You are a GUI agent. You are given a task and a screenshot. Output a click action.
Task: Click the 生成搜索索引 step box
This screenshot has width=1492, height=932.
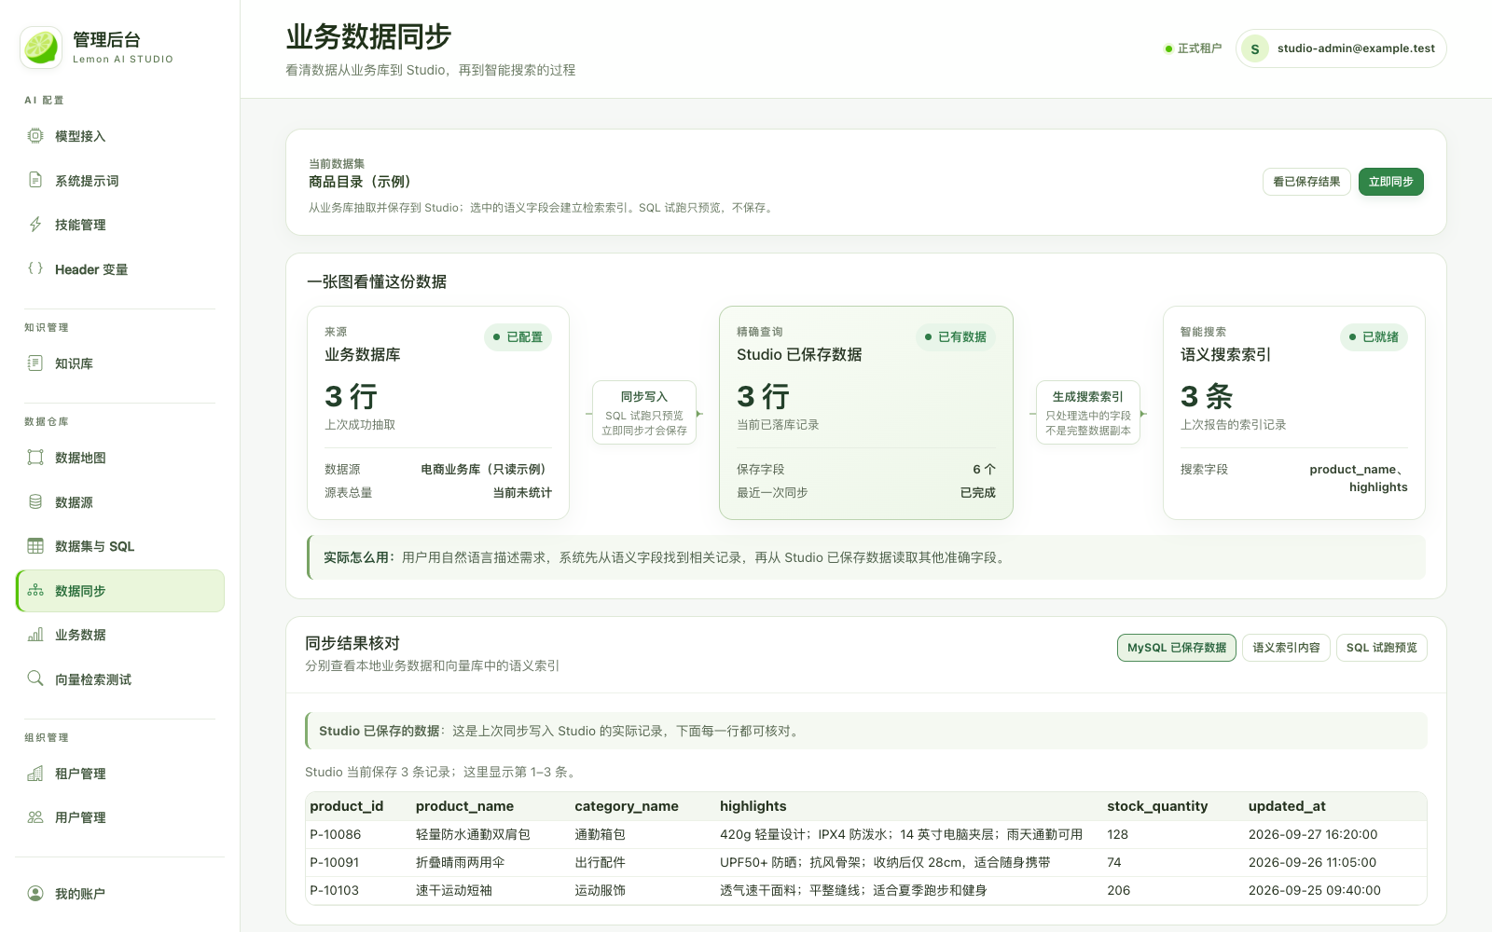coord(1088,412)
